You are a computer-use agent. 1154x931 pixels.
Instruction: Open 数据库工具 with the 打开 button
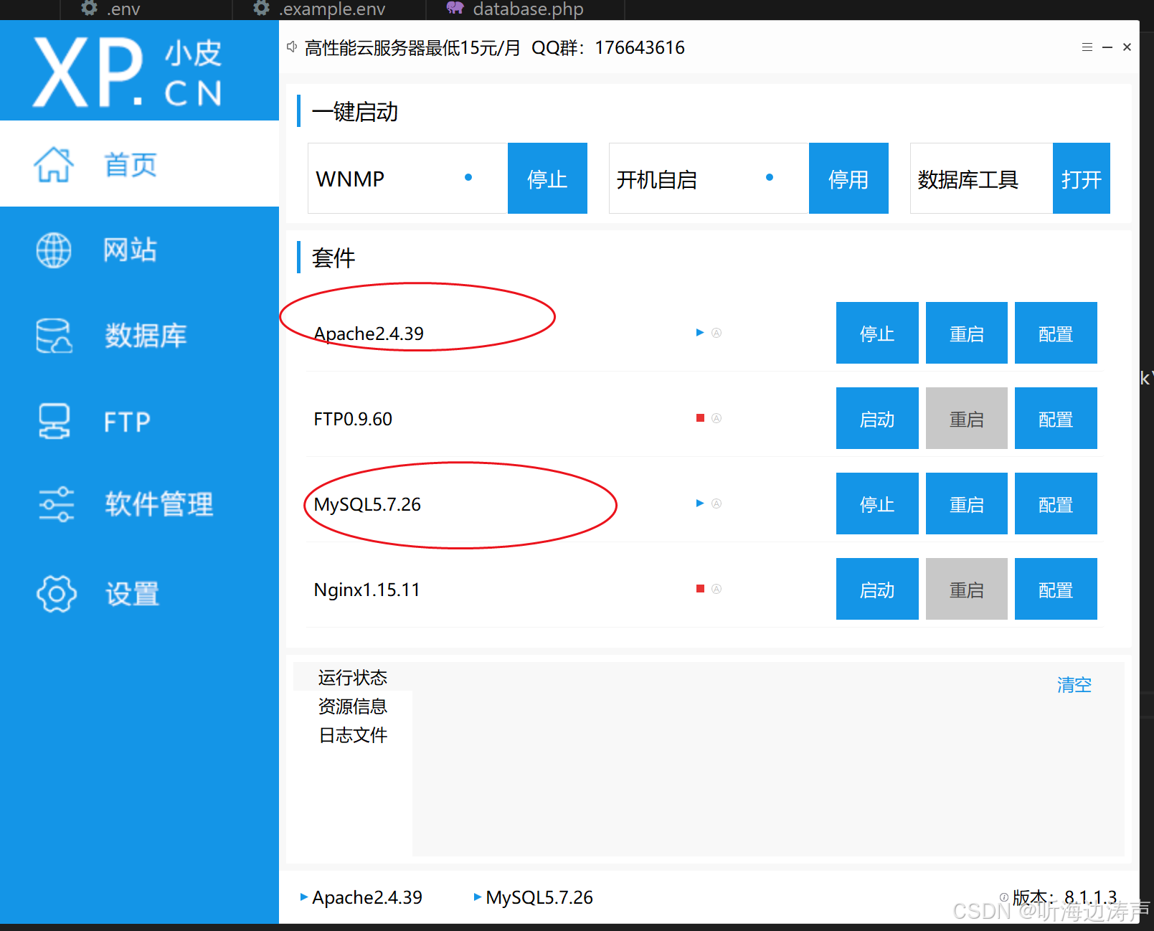click(1081, 178)
